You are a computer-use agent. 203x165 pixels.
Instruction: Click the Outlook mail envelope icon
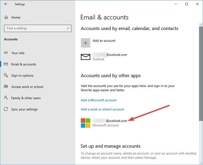(x=86, y=57)
